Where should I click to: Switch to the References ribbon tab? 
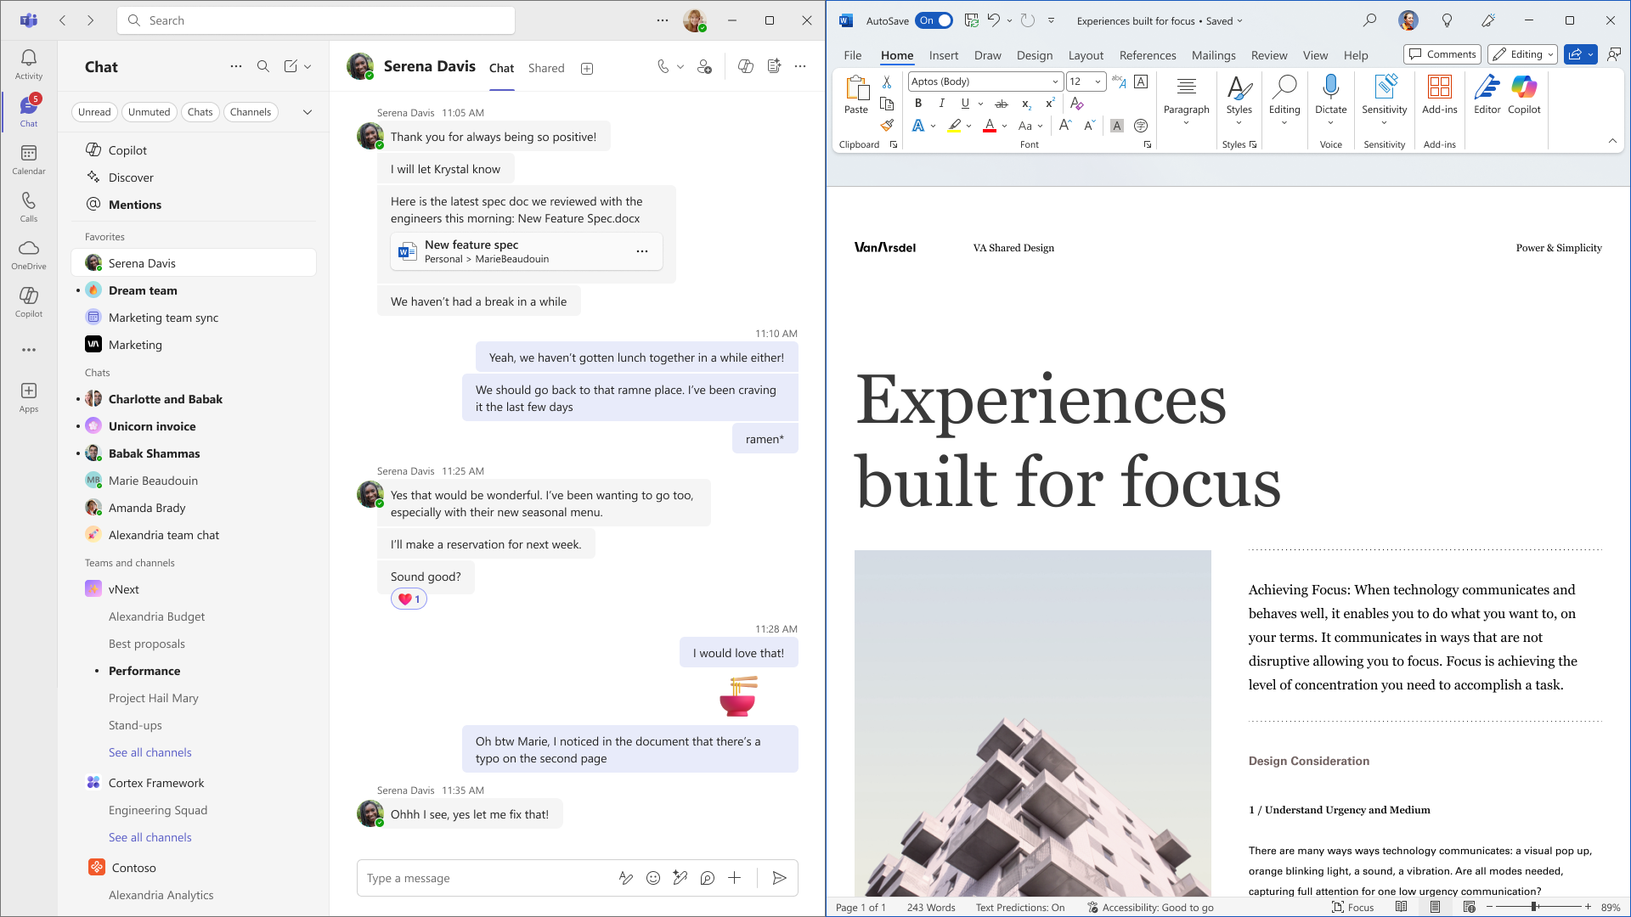pyautogui.click(x=1148, y=54)
